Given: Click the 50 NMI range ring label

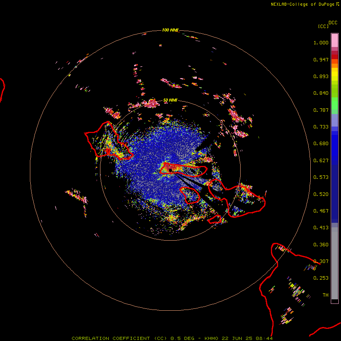Looking at the screenshot, I should coord(170,100).
